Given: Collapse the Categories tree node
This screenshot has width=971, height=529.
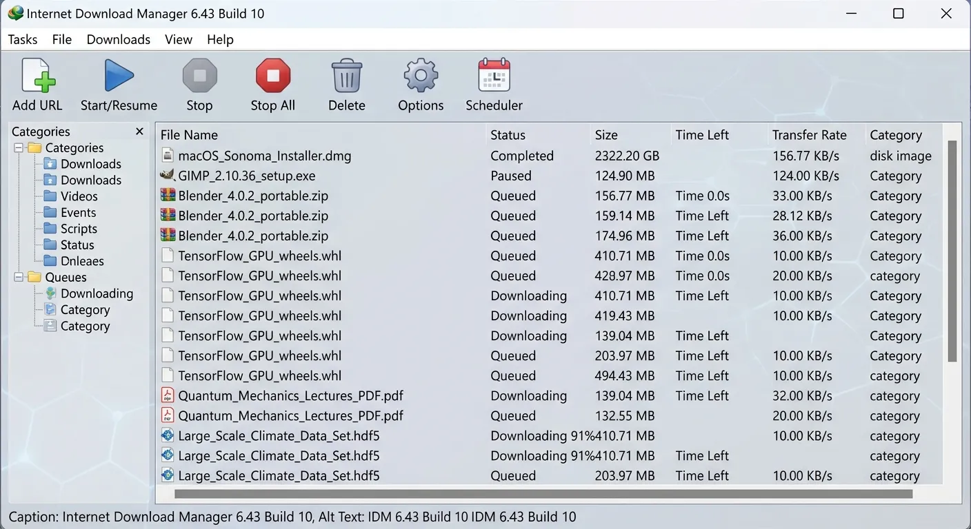Looking at the screenshot, I should pyautogui.click(x=18, y=147).
